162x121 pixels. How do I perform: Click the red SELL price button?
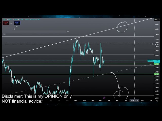point(5,23)
